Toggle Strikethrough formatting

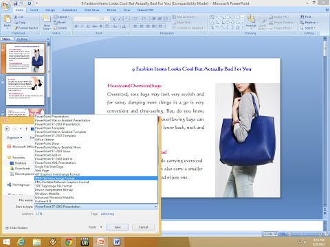[94, 26]
